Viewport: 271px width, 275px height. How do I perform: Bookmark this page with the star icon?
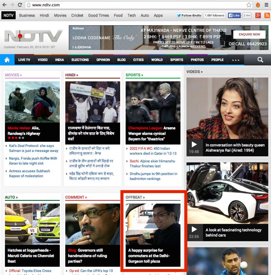pyautogui.click(x=249, y=5)
